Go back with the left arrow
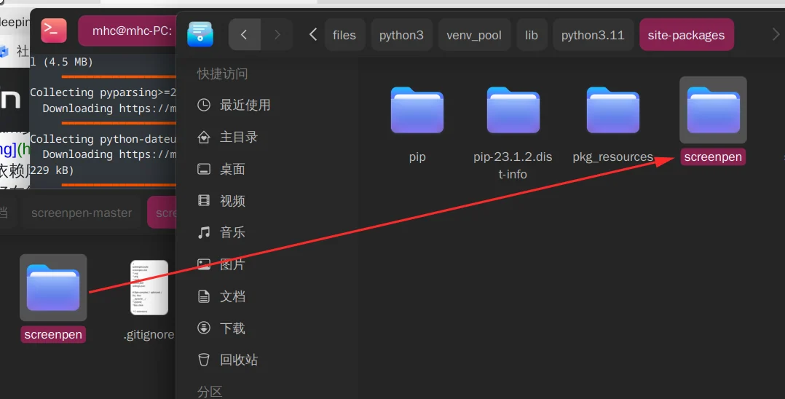785x399 pixels. [245, 34]
